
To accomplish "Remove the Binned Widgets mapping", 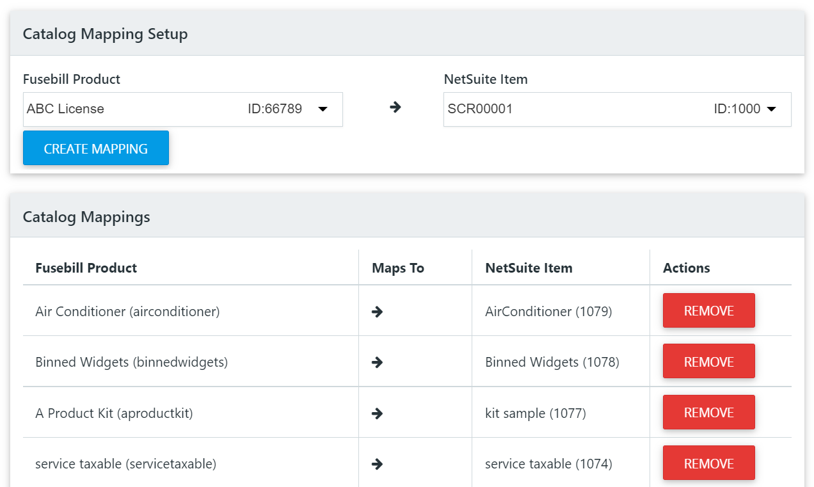I will tap(709, 362).
